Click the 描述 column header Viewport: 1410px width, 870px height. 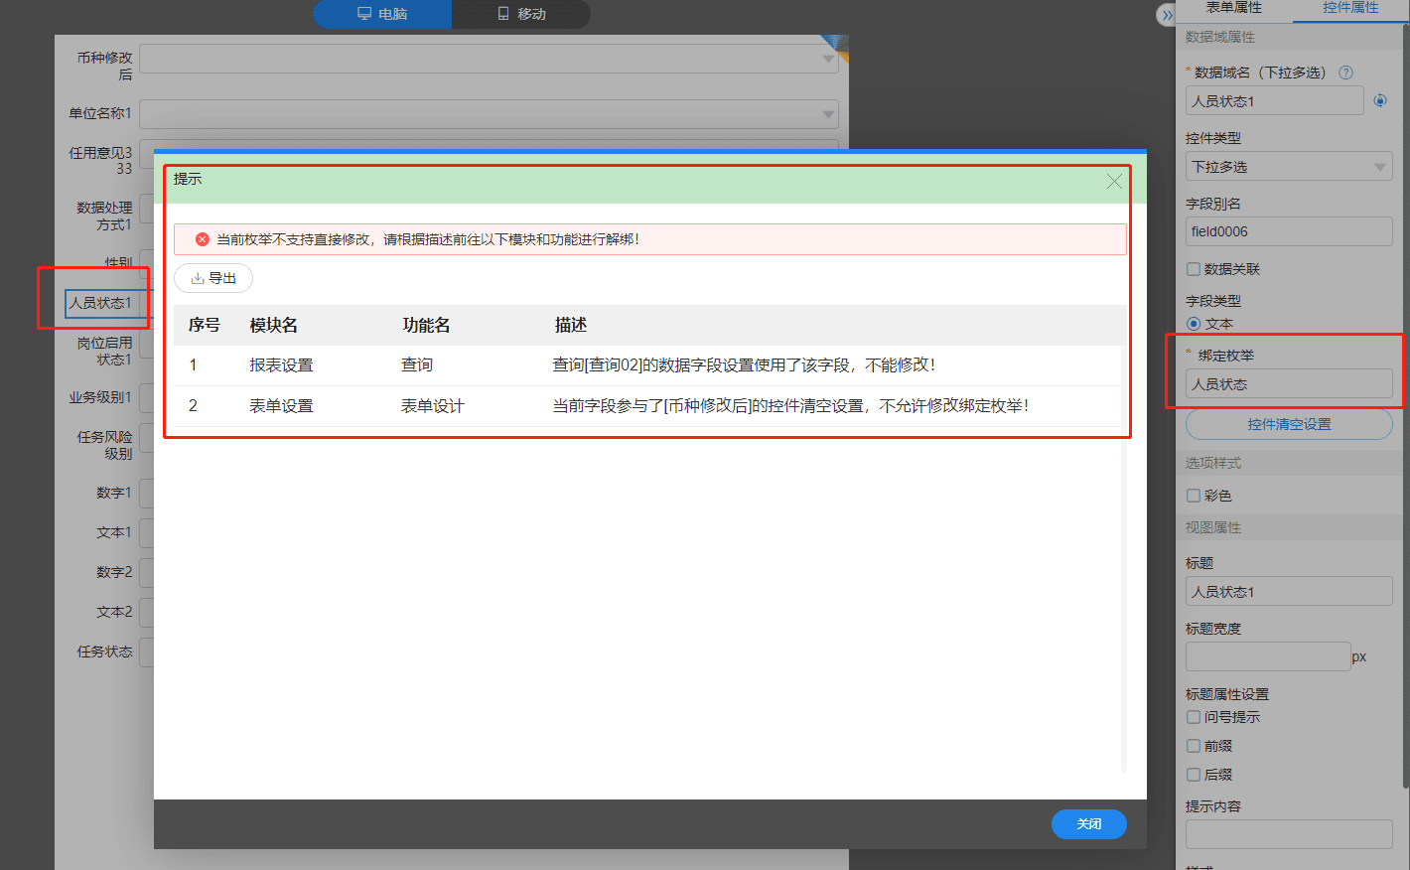pyautogui.click(x=571, y=325)
